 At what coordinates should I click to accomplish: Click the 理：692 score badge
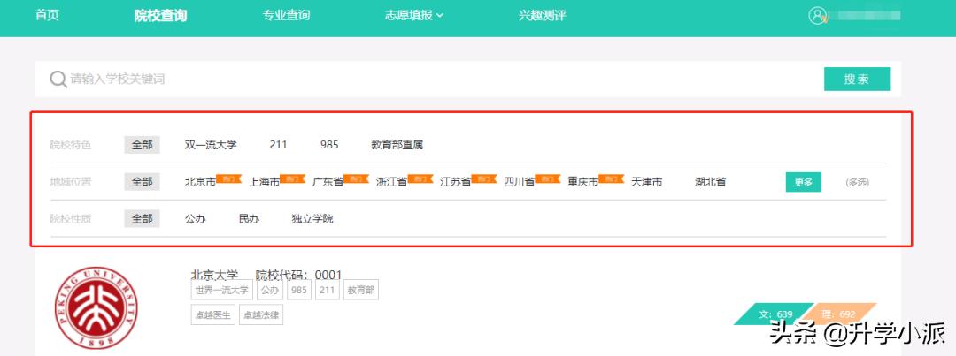[838, 314]
